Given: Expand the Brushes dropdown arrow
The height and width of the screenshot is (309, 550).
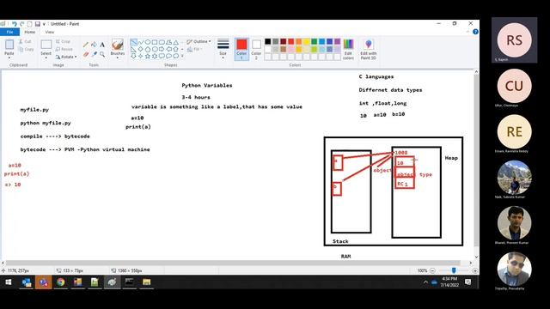Looking at the screenshot, I should pyautogui.click(x=118, y=58).
